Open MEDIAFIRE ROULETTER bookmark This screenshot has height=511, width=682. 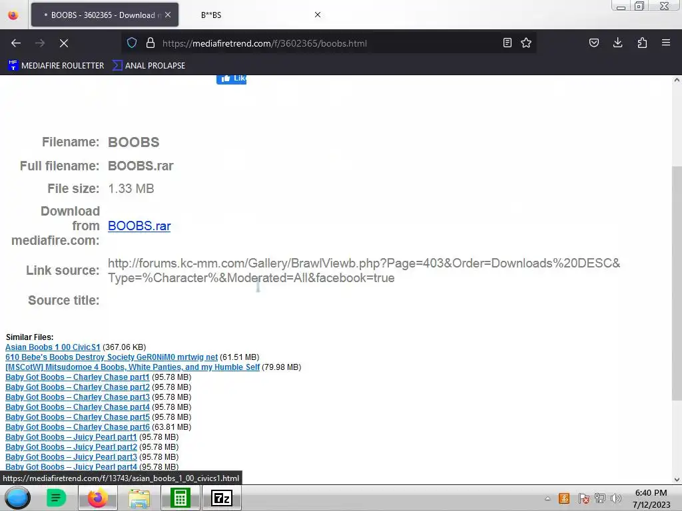[56, 66]
